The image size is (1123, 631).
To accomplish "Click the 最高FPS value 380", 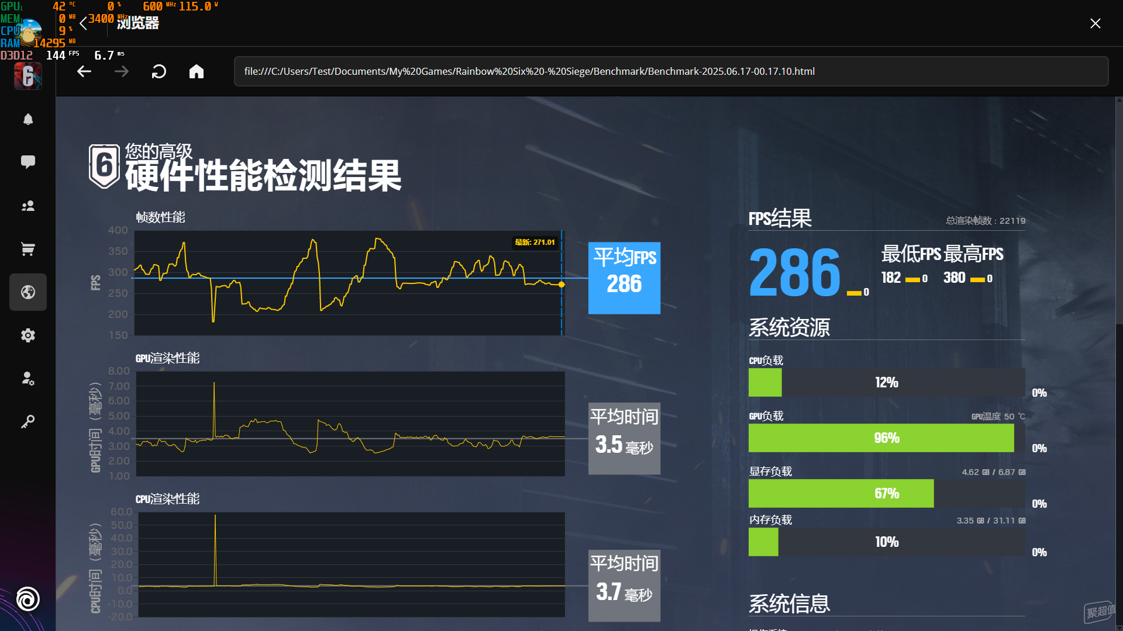I will (954, 278).
